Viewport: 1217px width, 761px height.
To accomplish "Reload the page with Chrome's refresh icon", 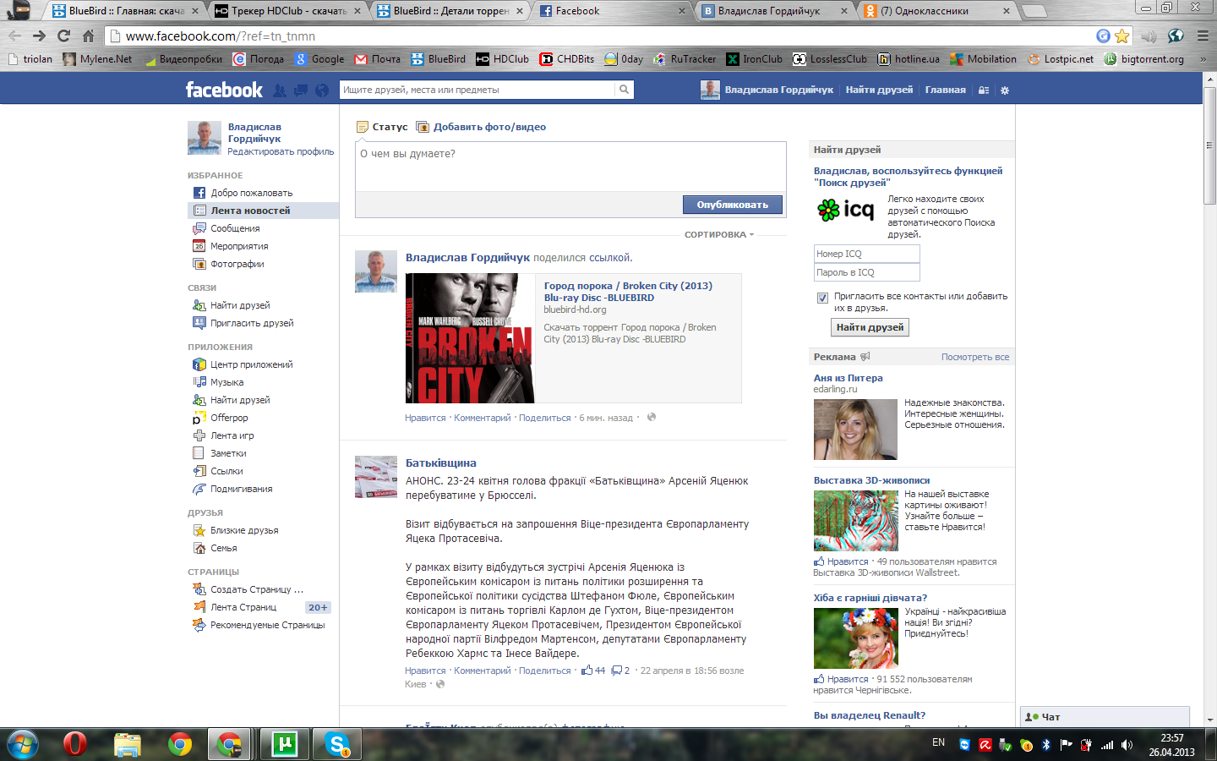I will (x=63, y=36).
